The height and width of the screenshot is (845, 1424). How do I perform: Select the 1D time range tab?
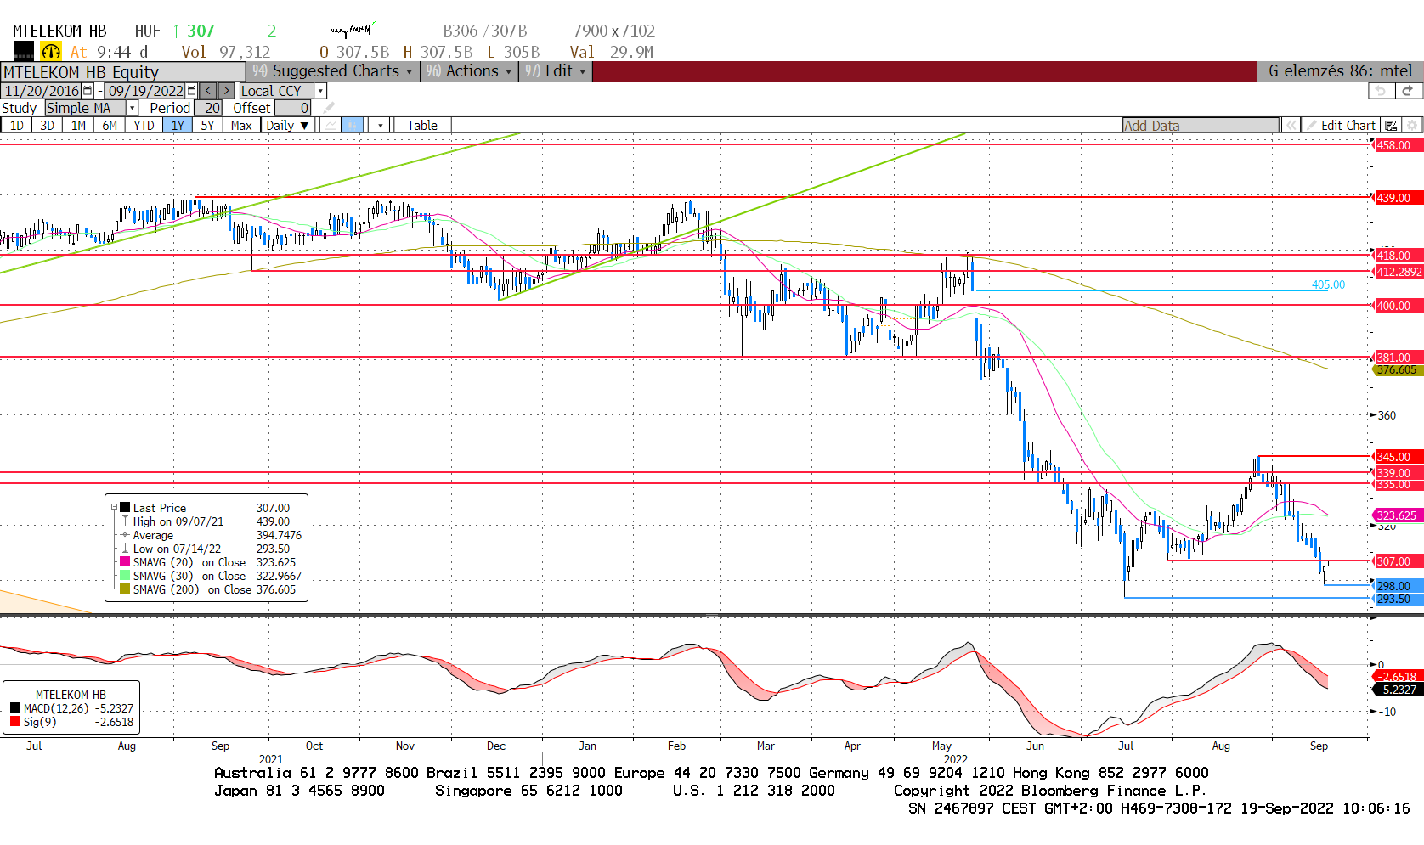16,126
